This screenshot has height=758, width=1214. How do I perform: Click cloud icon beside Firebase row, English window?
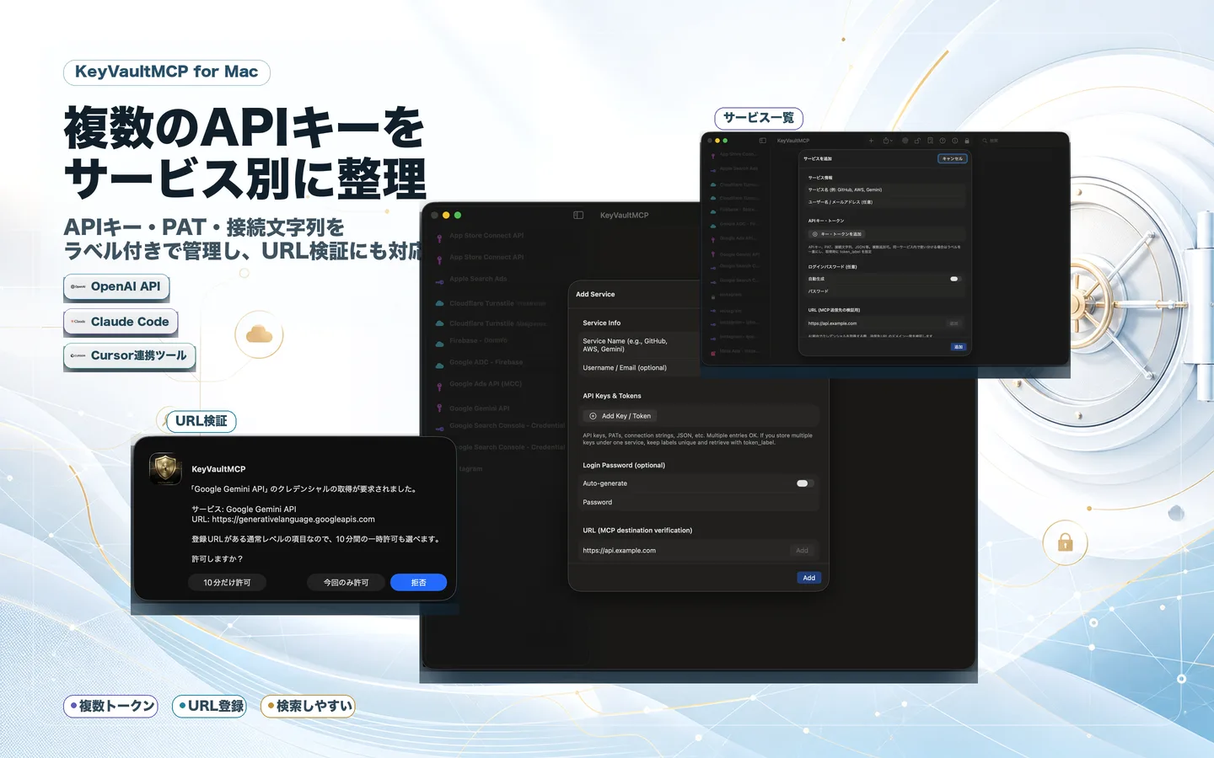pos(439,343)
